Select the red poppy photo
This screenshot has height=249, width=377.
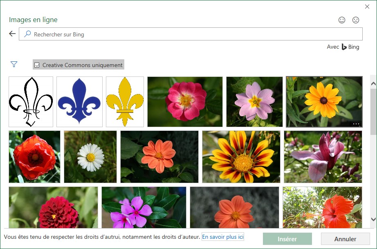point(34,157)
